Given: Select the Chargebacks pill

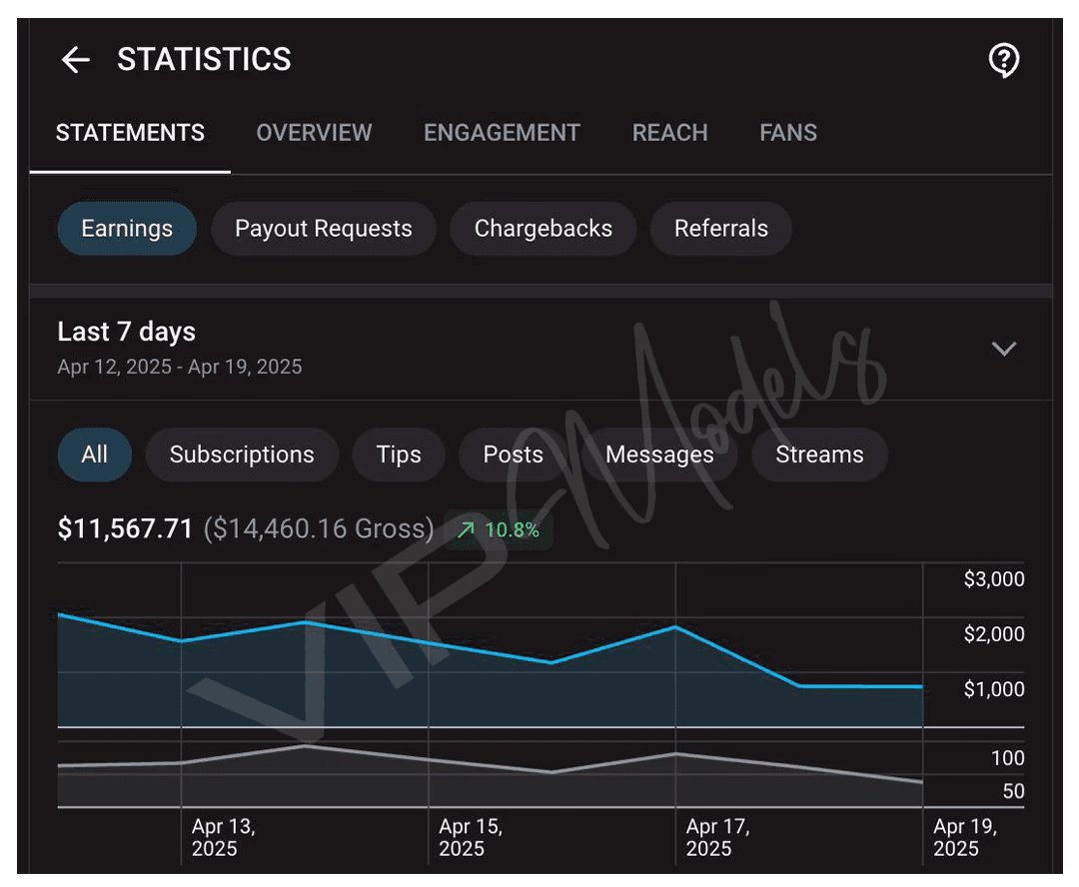Looking at the screenshot, I should click(542, 229).
